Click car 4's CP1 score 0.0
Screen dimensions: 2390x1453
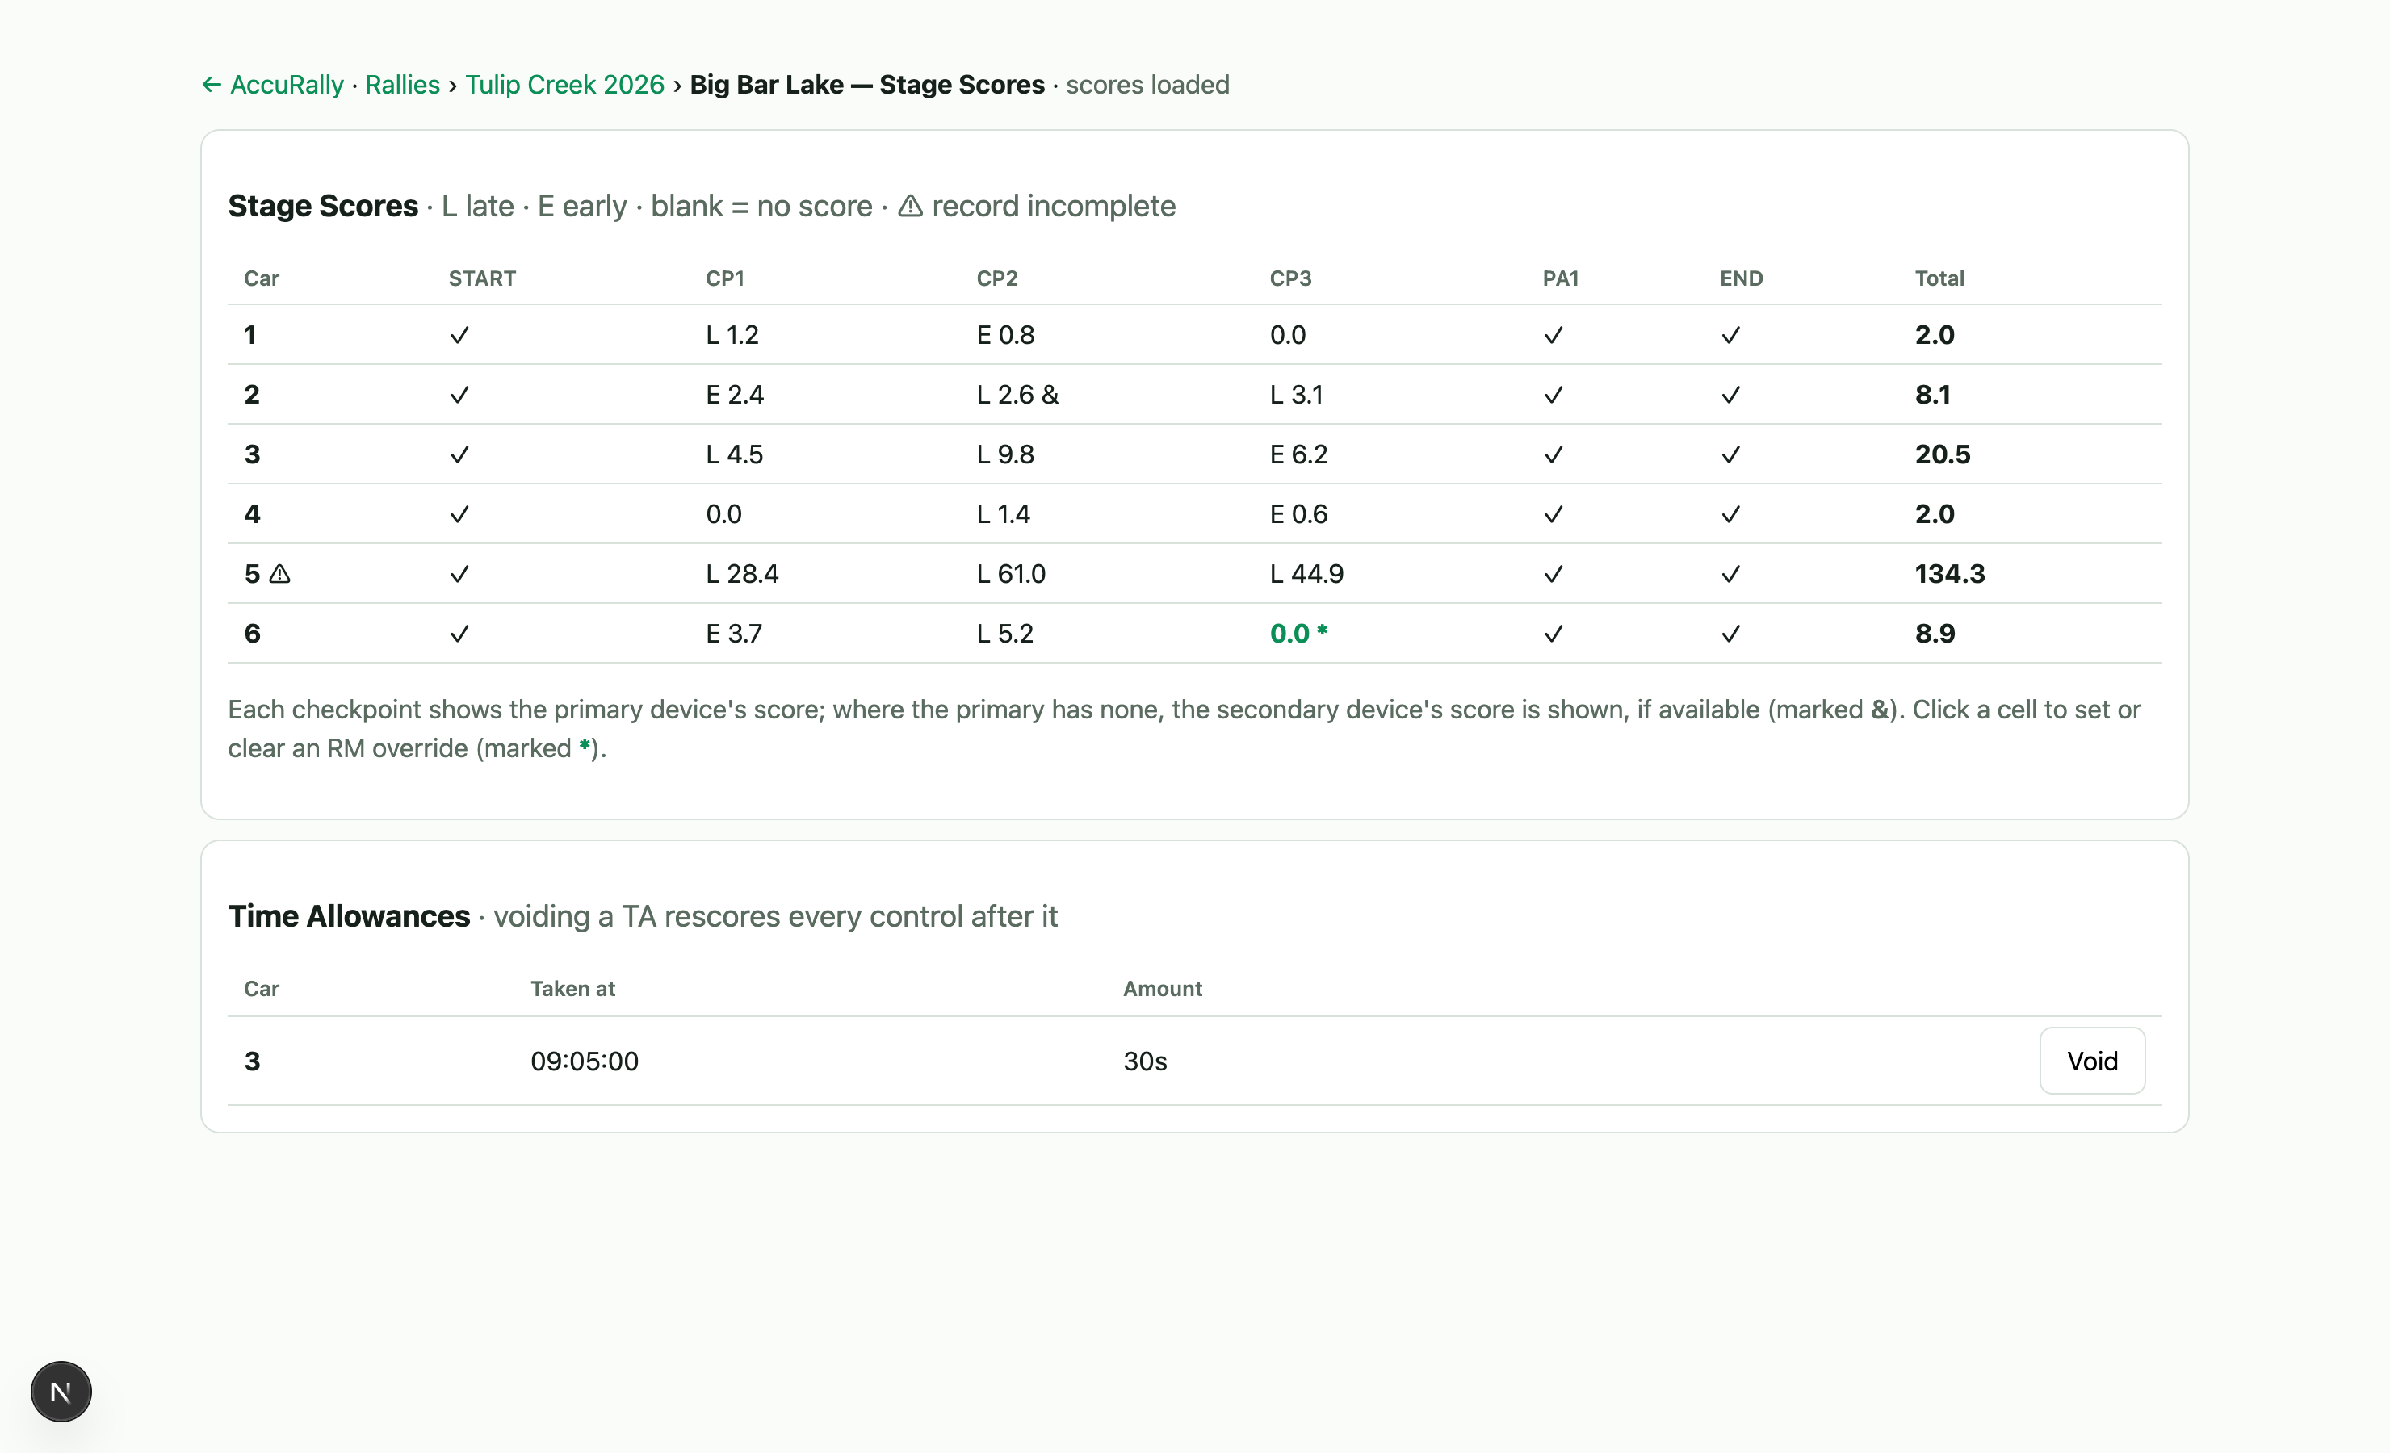723,515
